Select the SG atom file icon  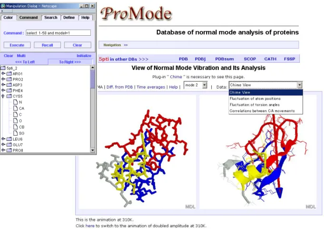(15, 133)
